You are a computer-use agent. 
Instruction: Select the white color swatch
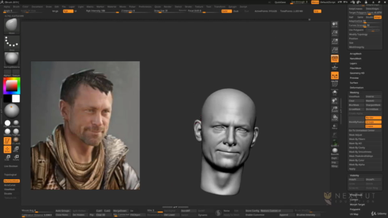pos(16,99)
